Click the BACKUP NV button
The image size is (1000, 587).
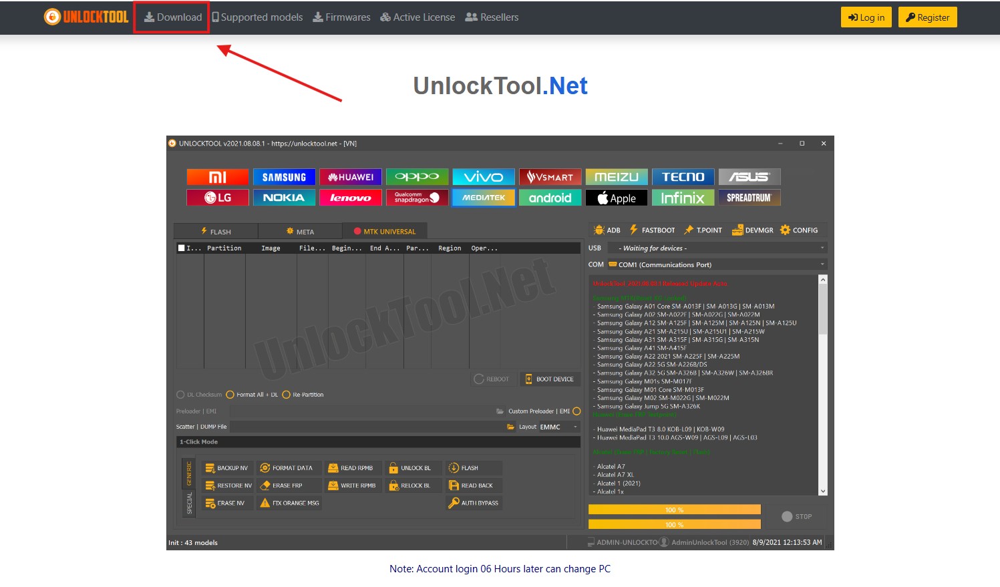pos(227,468)
